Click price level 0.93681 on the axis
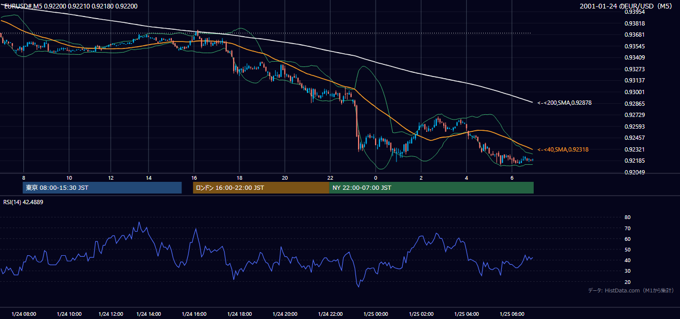This screenshot has height=319, width=680. click(x=634, y=35)
